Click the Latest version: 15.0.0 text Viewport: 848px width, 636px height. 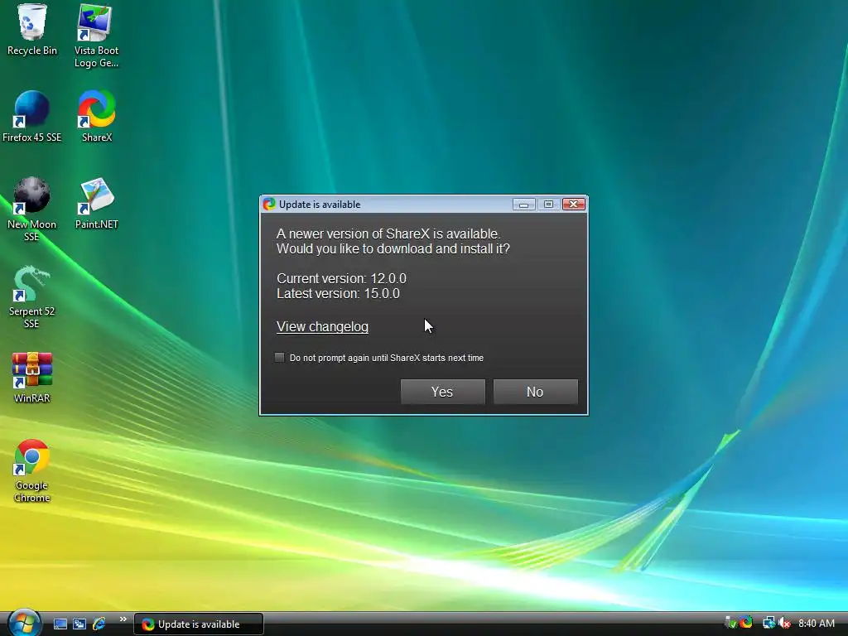338,294
